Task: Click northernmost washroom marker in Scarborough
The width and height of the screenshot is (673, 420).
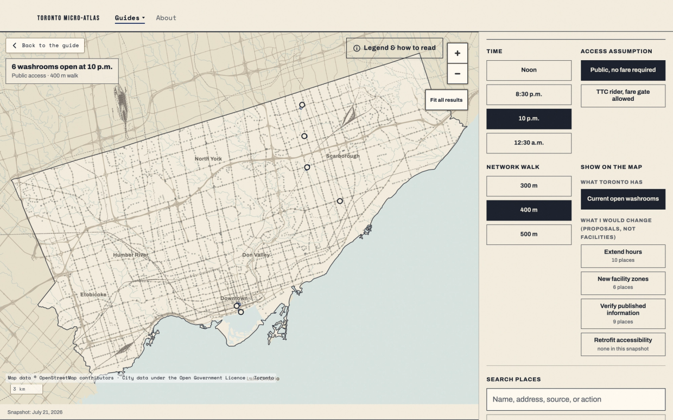Action: [302, 105]
